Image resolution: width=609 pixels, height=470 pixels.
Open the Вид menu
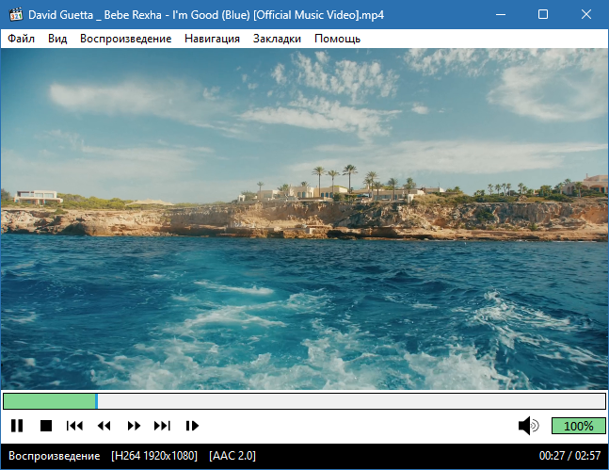point(57,39)
